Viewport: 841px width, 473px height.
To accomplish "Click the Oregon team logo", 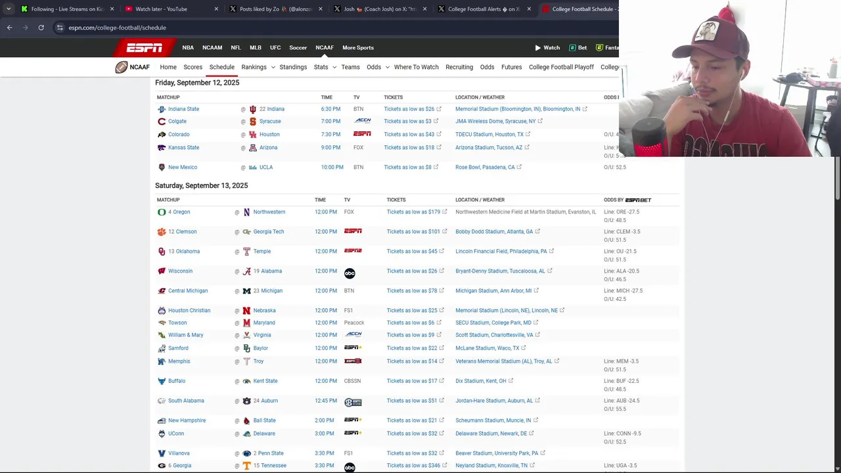I will tap(162, 212).
